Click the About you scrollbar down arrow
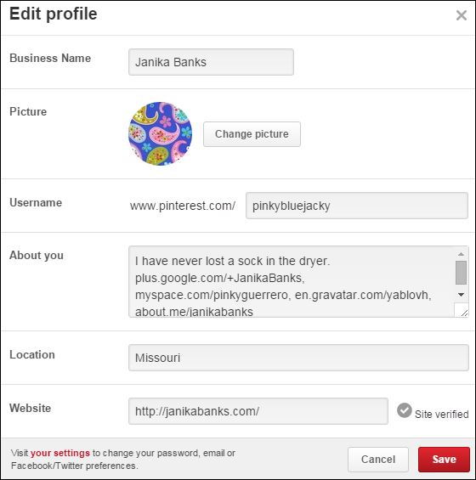Screen dimensions: 476x480 pyautogui.click(x=461, y=295)
